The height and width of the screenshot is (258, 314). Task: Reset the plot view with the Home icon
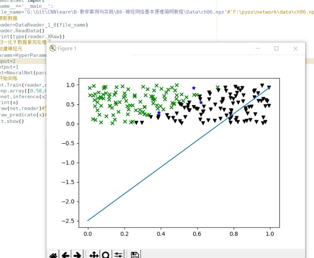53,255
